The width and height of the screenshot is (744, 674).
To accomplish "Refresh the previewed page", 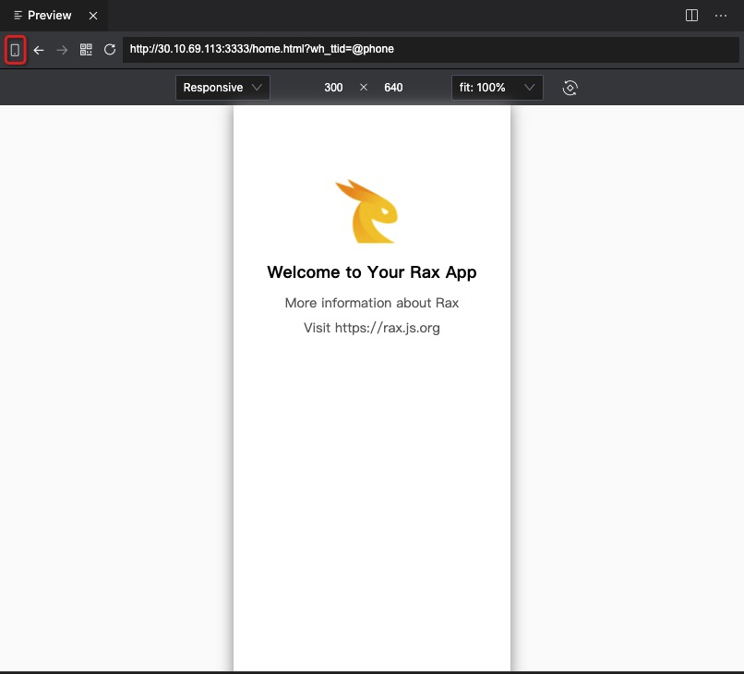I will click(109, 50).
